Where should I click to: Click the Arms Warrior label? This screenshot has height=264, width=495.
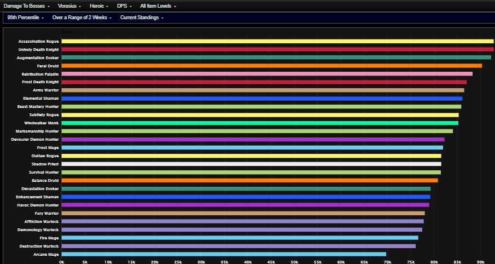pos(46,90)
